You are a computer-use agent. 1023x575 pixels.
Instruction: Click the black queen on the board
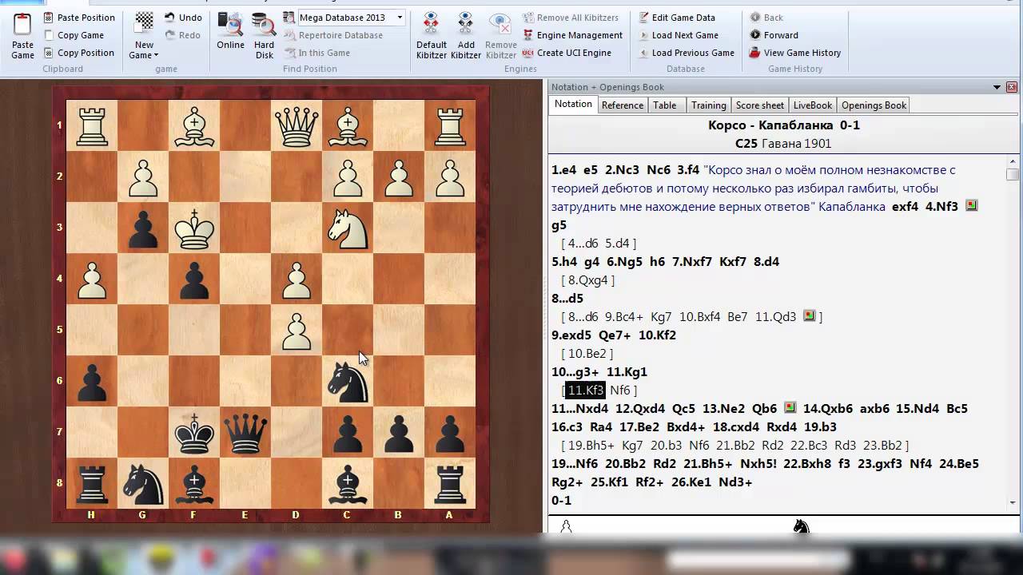click(x=245, y=434)
